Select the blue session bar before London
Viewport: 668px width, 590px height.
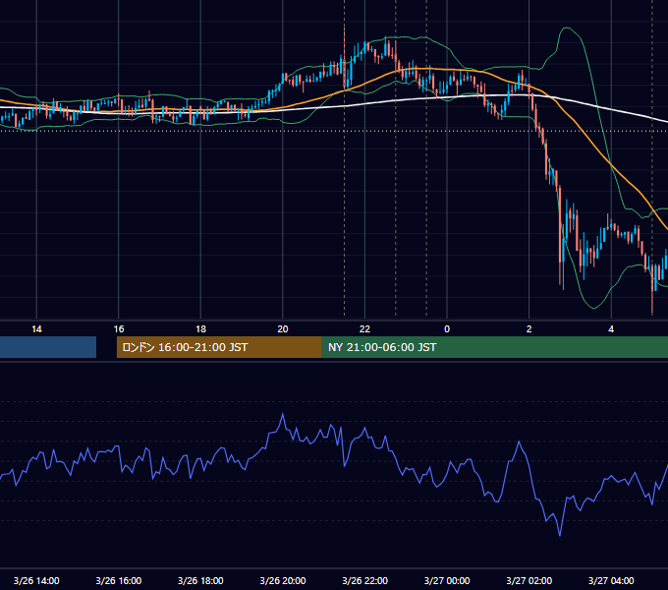(48, 347)
